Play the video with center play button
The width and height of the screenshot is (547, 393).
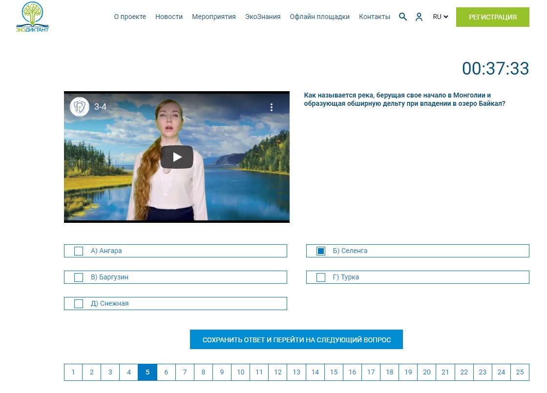(177, 157)
